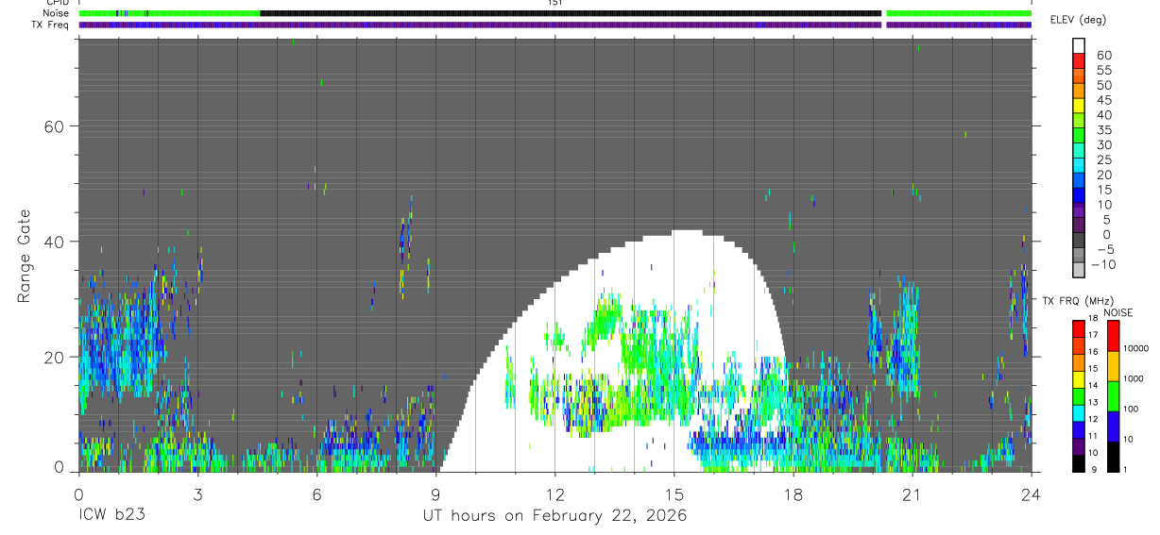Select the yellow 14–15 MHz swatch in TX FRQ bar
The width and height of the screenshot is (1160, 535).
coord(1079,379)
